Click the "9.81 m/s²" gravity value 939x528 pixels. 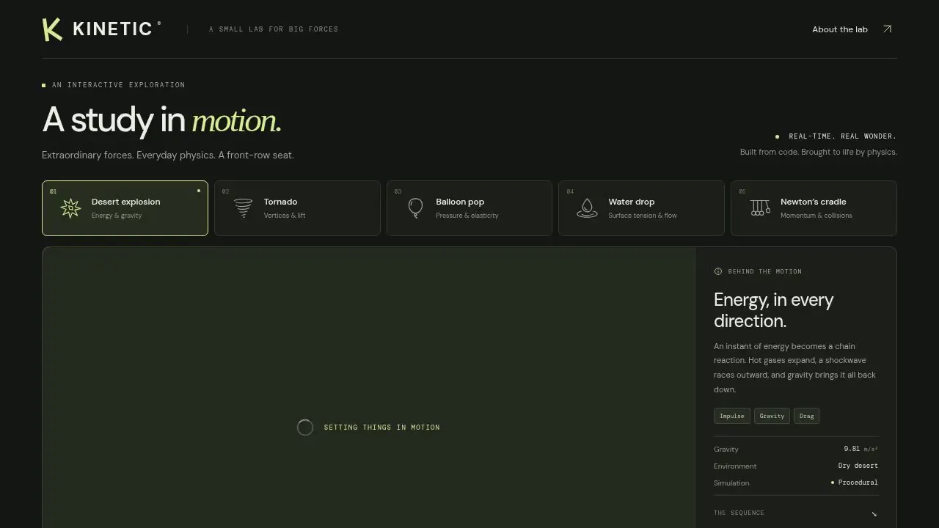861,449
